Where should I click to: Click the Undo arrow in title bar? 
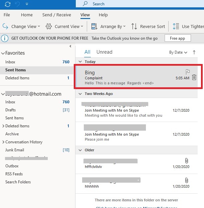pyautogui.click(x=17, y=4)
